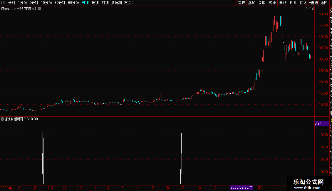Select the 5分钟 period
Viewport: 332px width, 191px height.
pyautogui.click(x=34, y=3)
